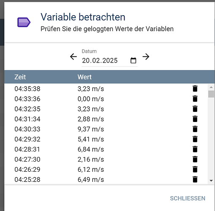Click the SCHLIESSEN button
The height and width of the screenshot is (211, 215).
188,198
